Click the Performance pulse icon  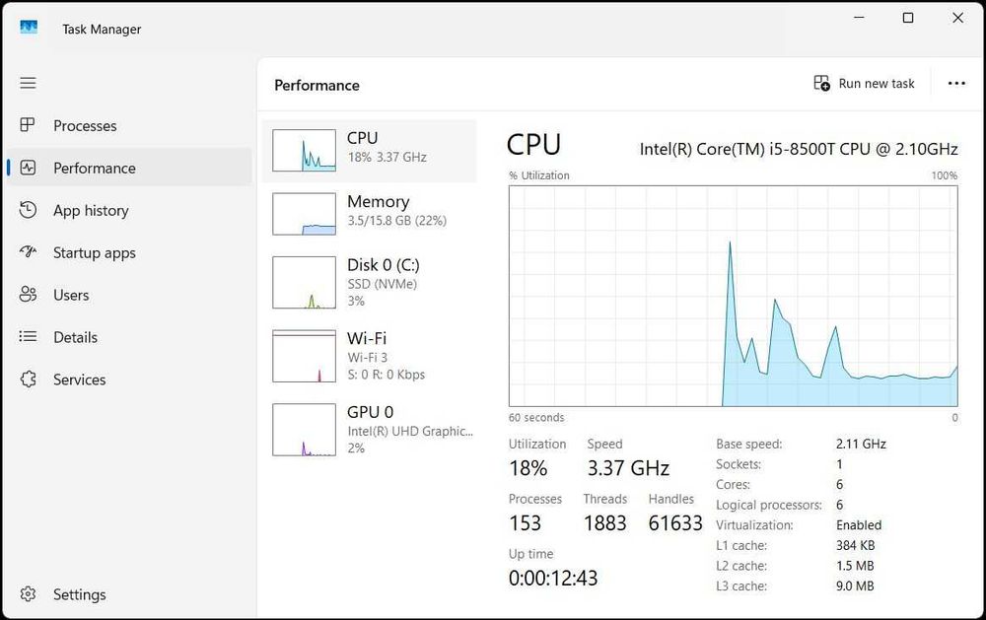pyautogui.click(x=28, y=168)
